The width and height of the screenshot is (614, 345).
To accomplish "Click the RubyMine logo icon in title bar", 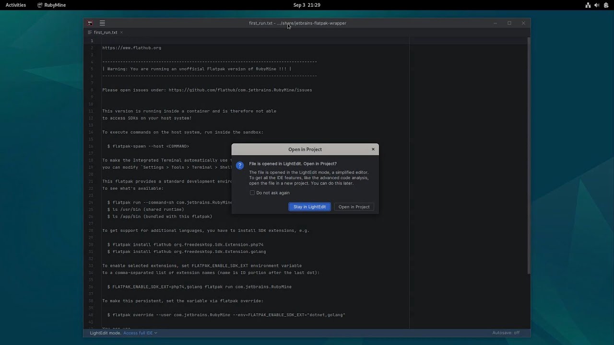I will 90,23.
